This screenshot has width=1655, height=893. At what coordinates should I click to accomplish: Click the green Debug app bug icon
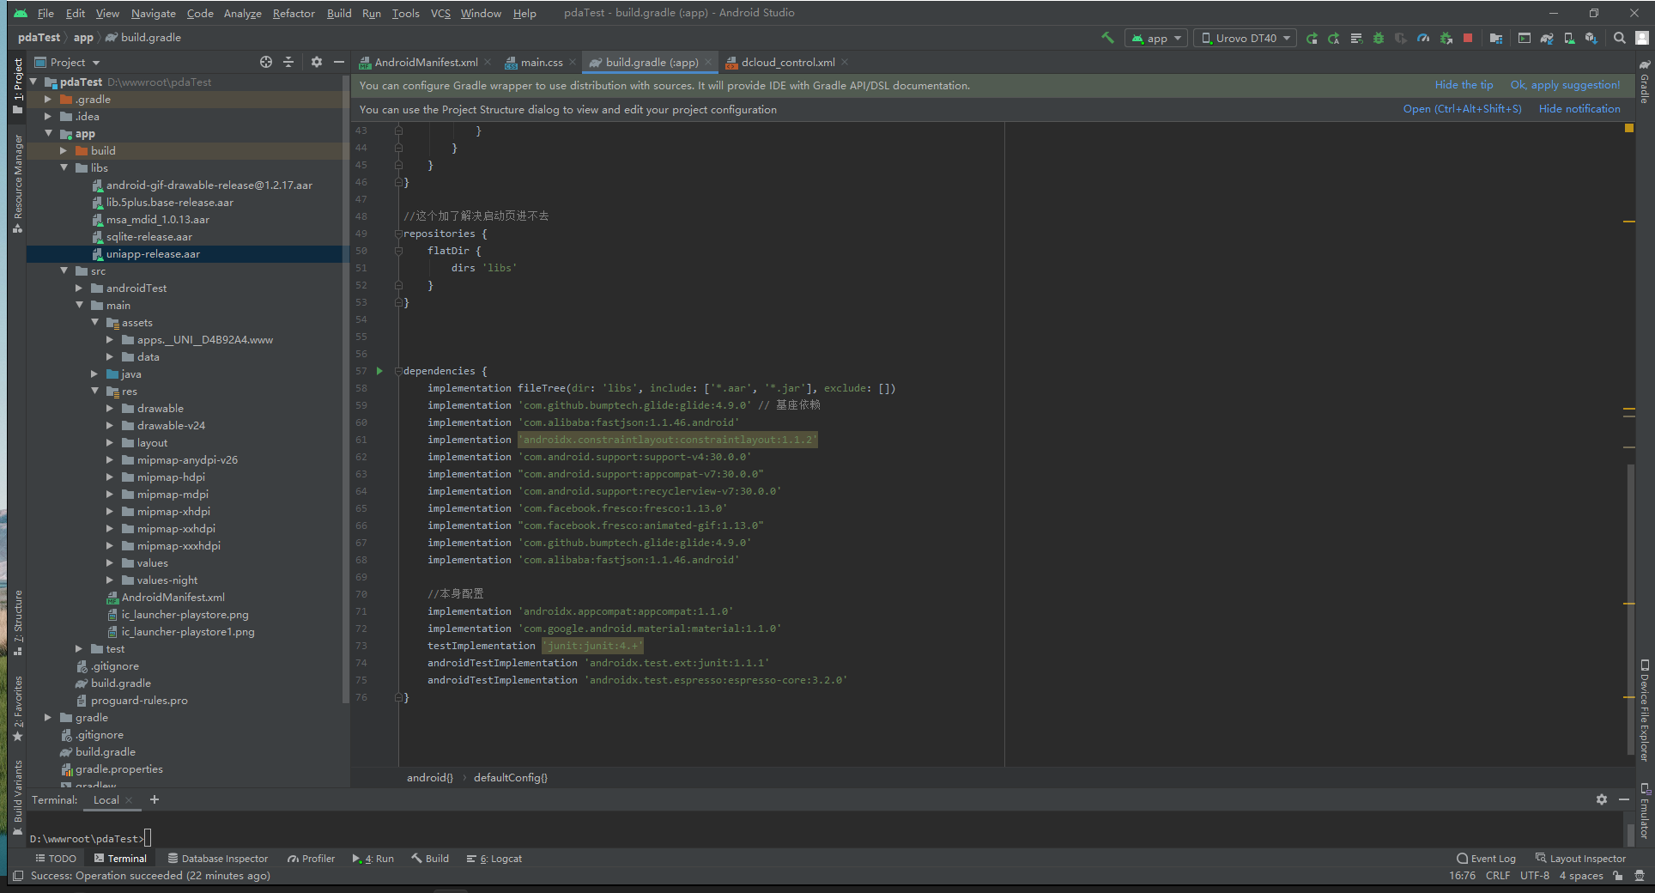[x=1379, y=38]
